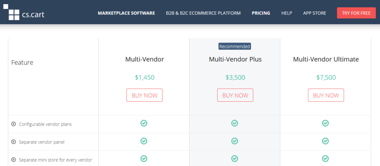Click Multi-Vendor Plus checkmark for Separate mini store
This screenshot has height=166, width=380.
pos(235,159)
